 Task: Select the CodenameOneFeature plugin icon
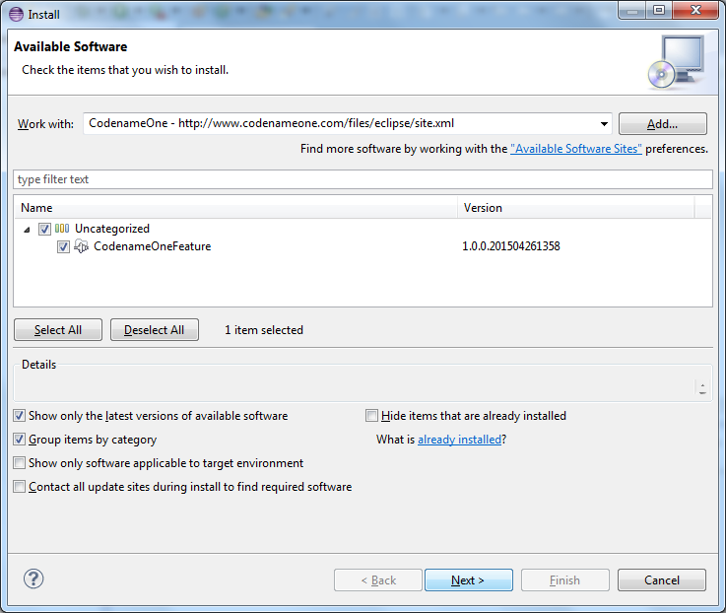81,246
